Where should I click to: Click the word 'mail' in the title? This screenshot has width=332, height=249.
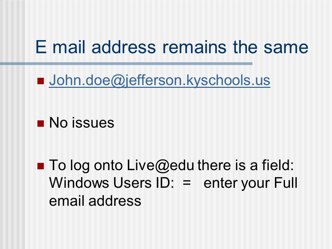pos(69,47)
